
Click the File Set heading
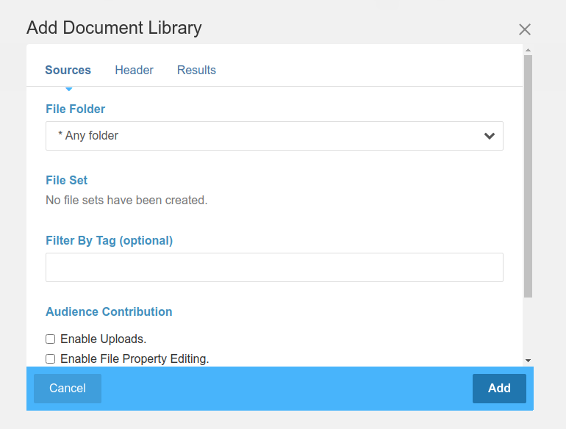(x=66, y=180)
